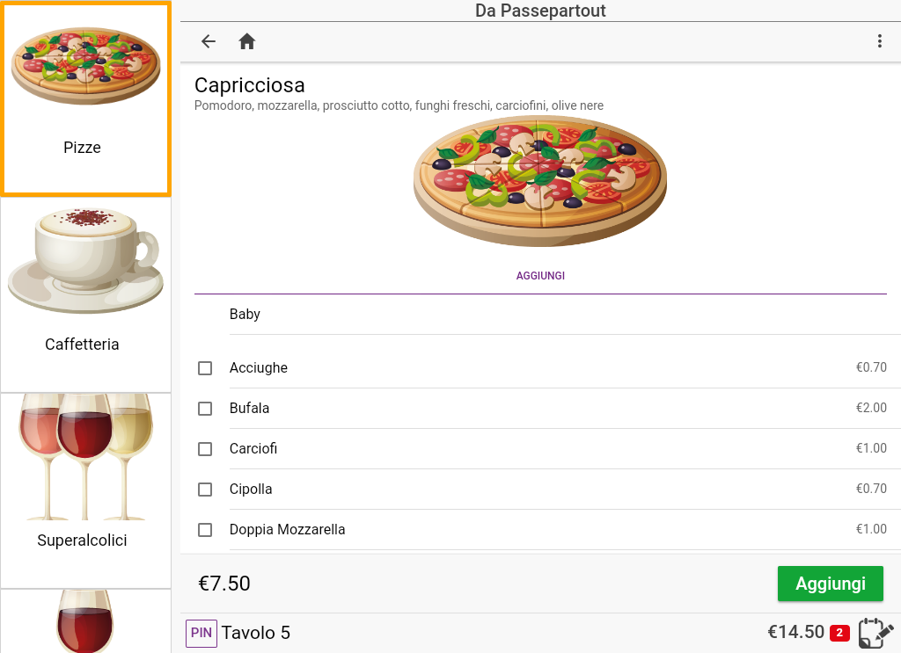Open the order notepad icon
This screenshot has width=901, height=653.
pos(875,633)
